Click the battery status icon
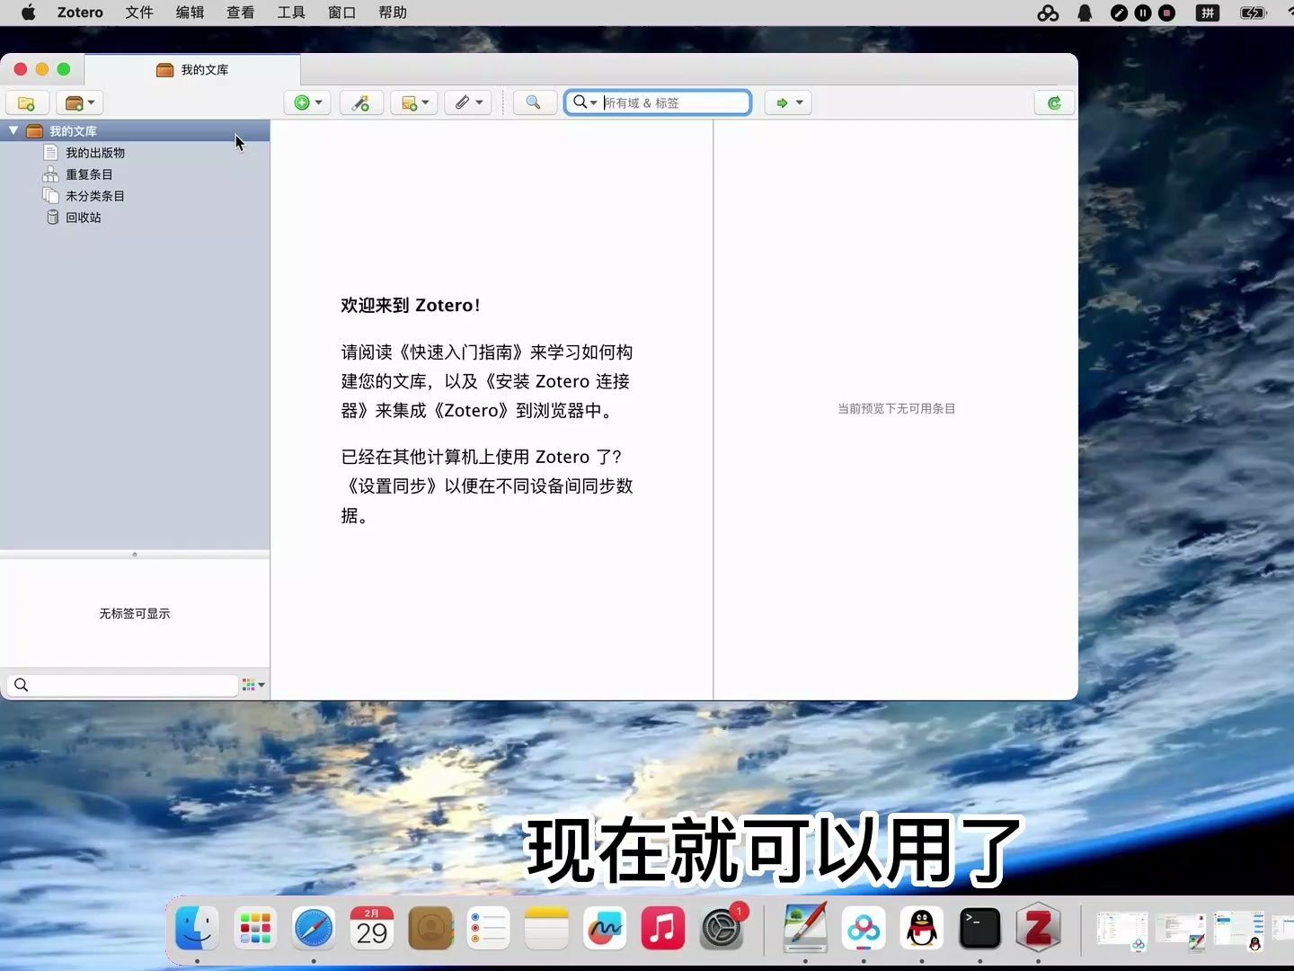The image size is (1294, 971). point(1253,13)
